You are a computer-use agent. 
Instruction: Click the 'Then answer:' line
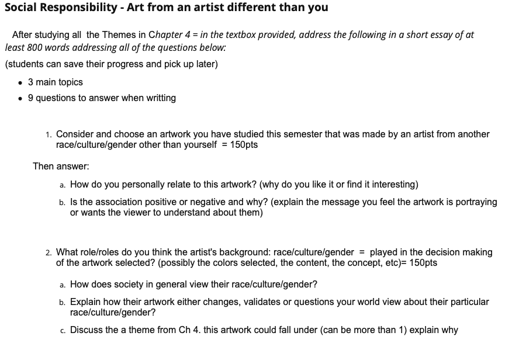tap(61, 166)
